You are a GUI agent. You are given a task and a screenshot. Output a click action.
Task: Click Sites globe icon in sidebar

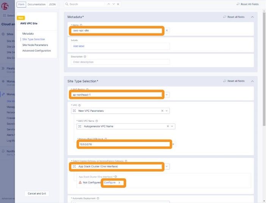(x=3, y=34)
